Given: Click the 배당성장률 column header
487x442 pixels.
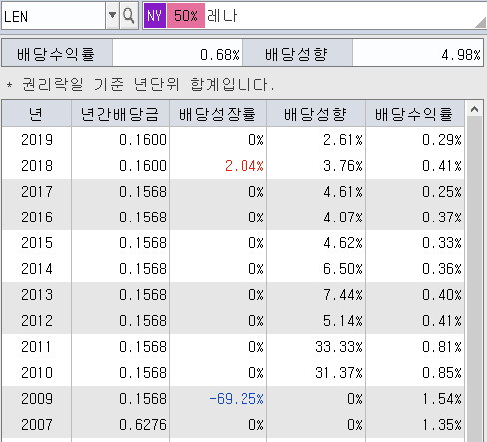Looking at the screenshot, I should (218, 114).
